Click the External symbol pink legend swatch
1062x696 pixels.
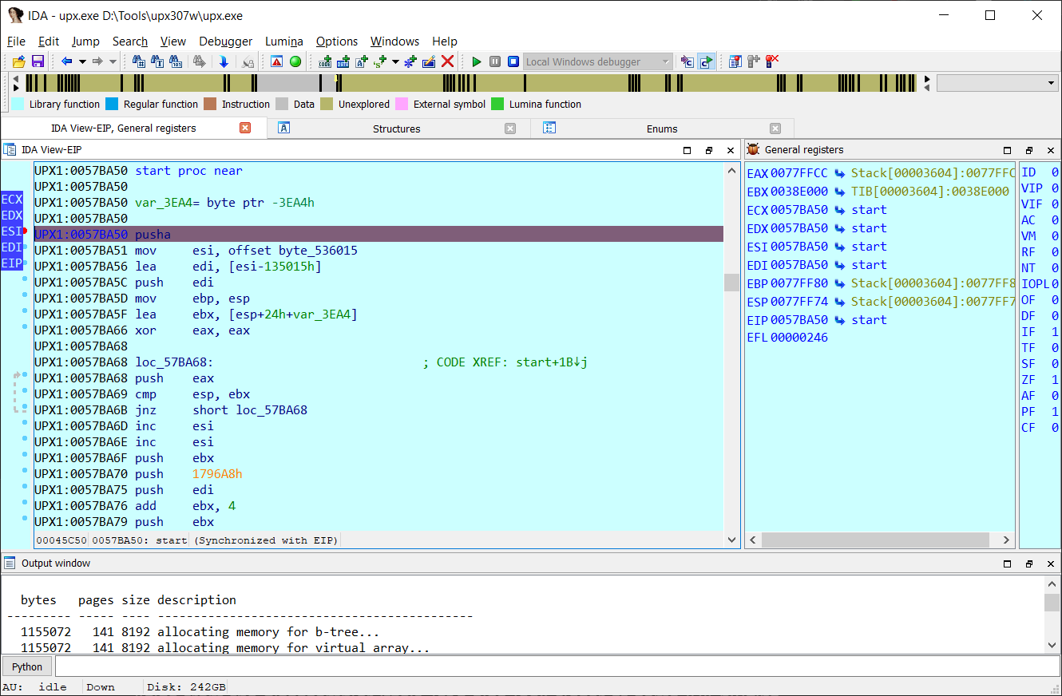pyautogui.click(x=402, y=104)
